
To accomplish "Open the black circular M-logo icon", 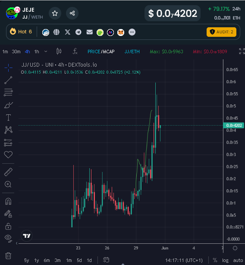I will tap(110, 32).
